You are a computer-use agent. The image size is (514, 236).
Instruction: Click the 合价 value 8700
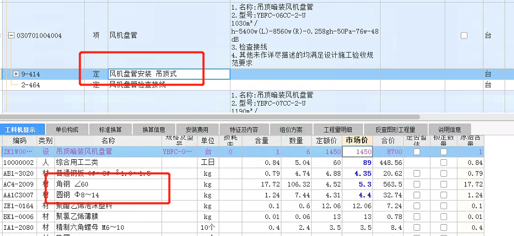[x=396, y=151]
